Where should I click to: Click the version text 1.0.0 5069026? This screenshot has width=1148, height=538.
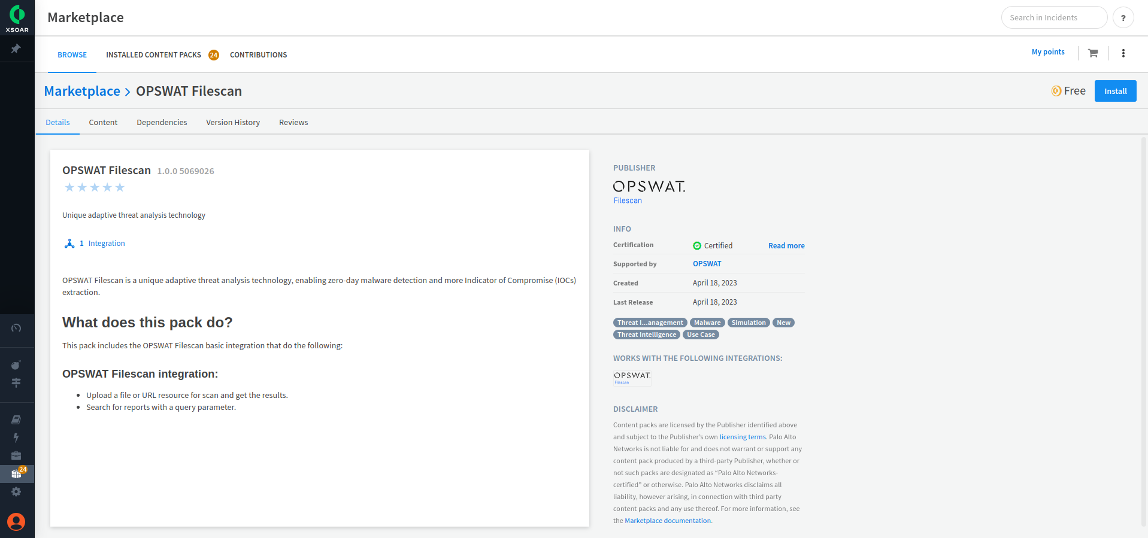pyautogui.click(x=186, y=171)
